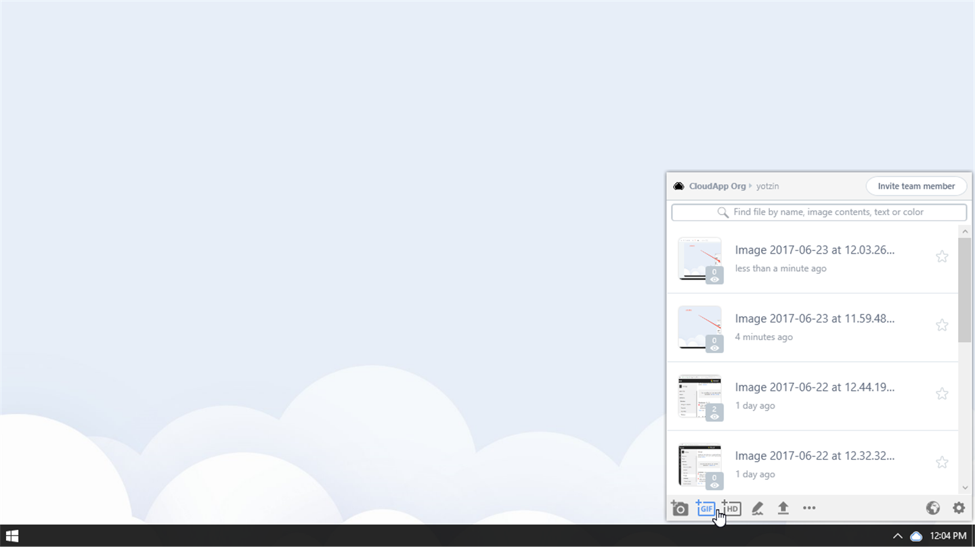975x547 pixels.
Task: Open the thumbnail of 12.44.19 image
Action: pyautogui.click(x=700, y=396)
